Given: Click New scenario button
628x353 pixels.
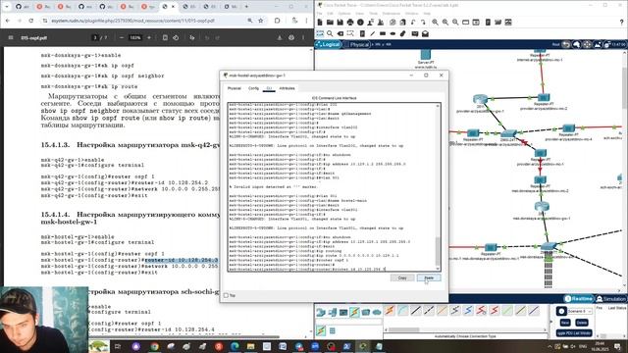Looking at the screenshot, I should pos(565,323).
